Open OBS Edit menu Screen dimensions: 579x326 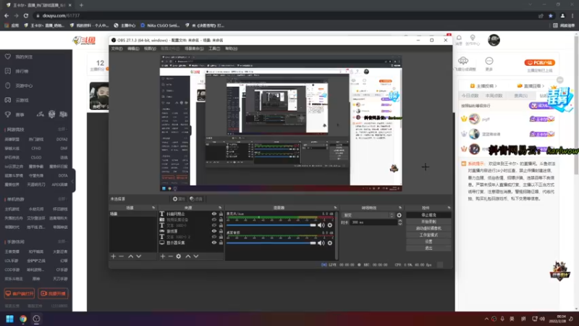click(x=133, y=49)
